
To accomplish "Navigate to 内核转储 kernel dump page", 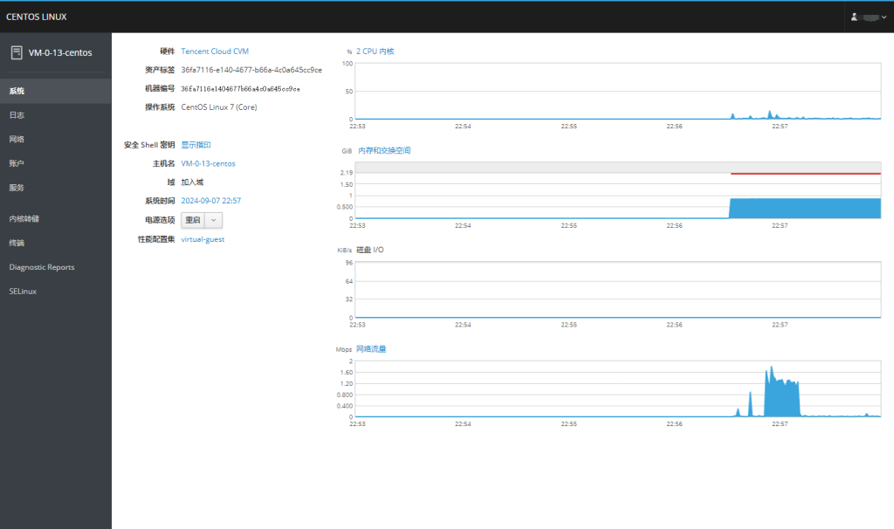I will pyautogui.click(x=24, y=219).
